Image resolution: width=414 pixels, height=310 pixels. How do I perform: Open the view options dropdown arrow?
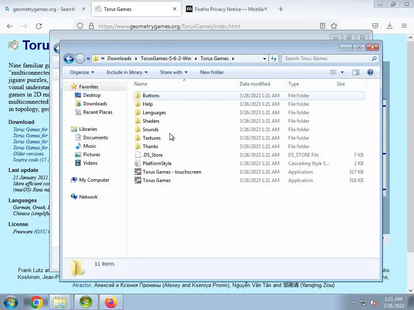(342, 72)
